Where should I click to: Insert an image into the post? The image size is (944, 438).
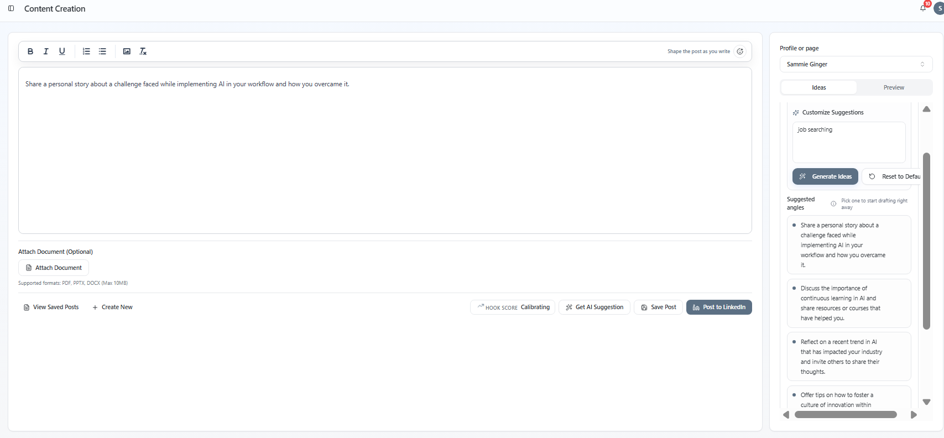(x=127, y=51)
